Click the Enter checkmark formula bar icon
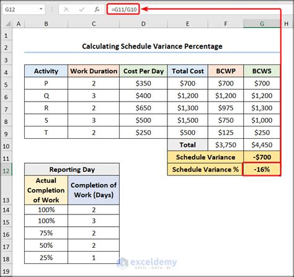 tap(82, 9)
